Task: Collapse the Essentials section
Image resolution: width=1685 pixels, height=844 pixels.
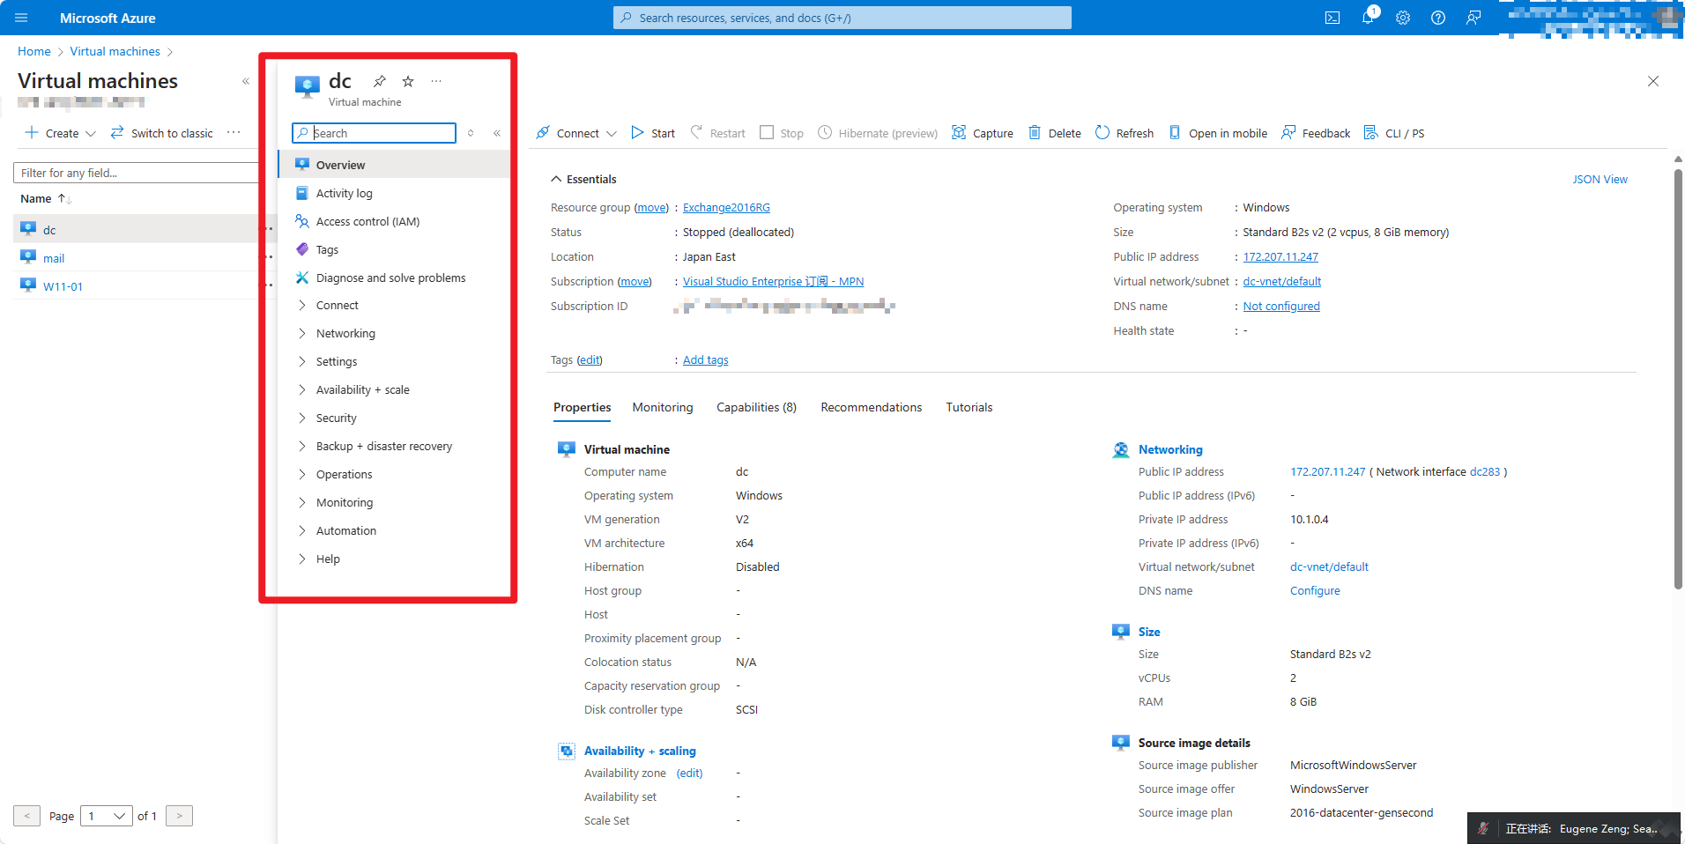Action: point(556,179)
